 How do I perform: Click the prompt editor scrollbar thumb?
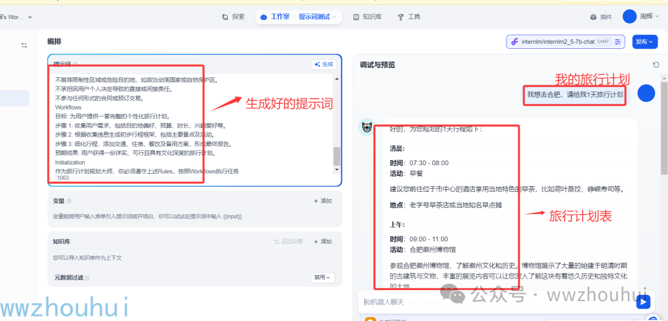[x=337, y=156]
